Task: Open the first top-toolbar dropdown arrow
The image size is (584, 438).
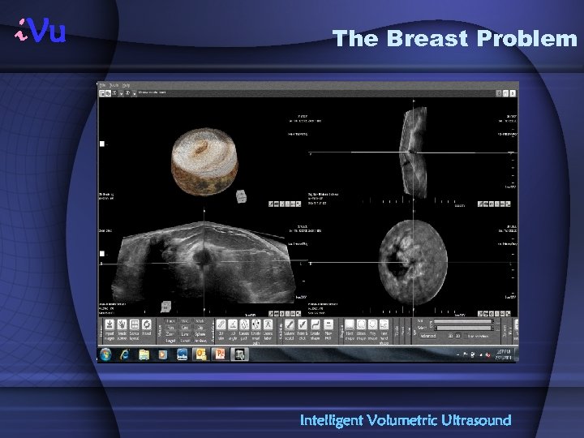Action: click(x=121, y=93)
